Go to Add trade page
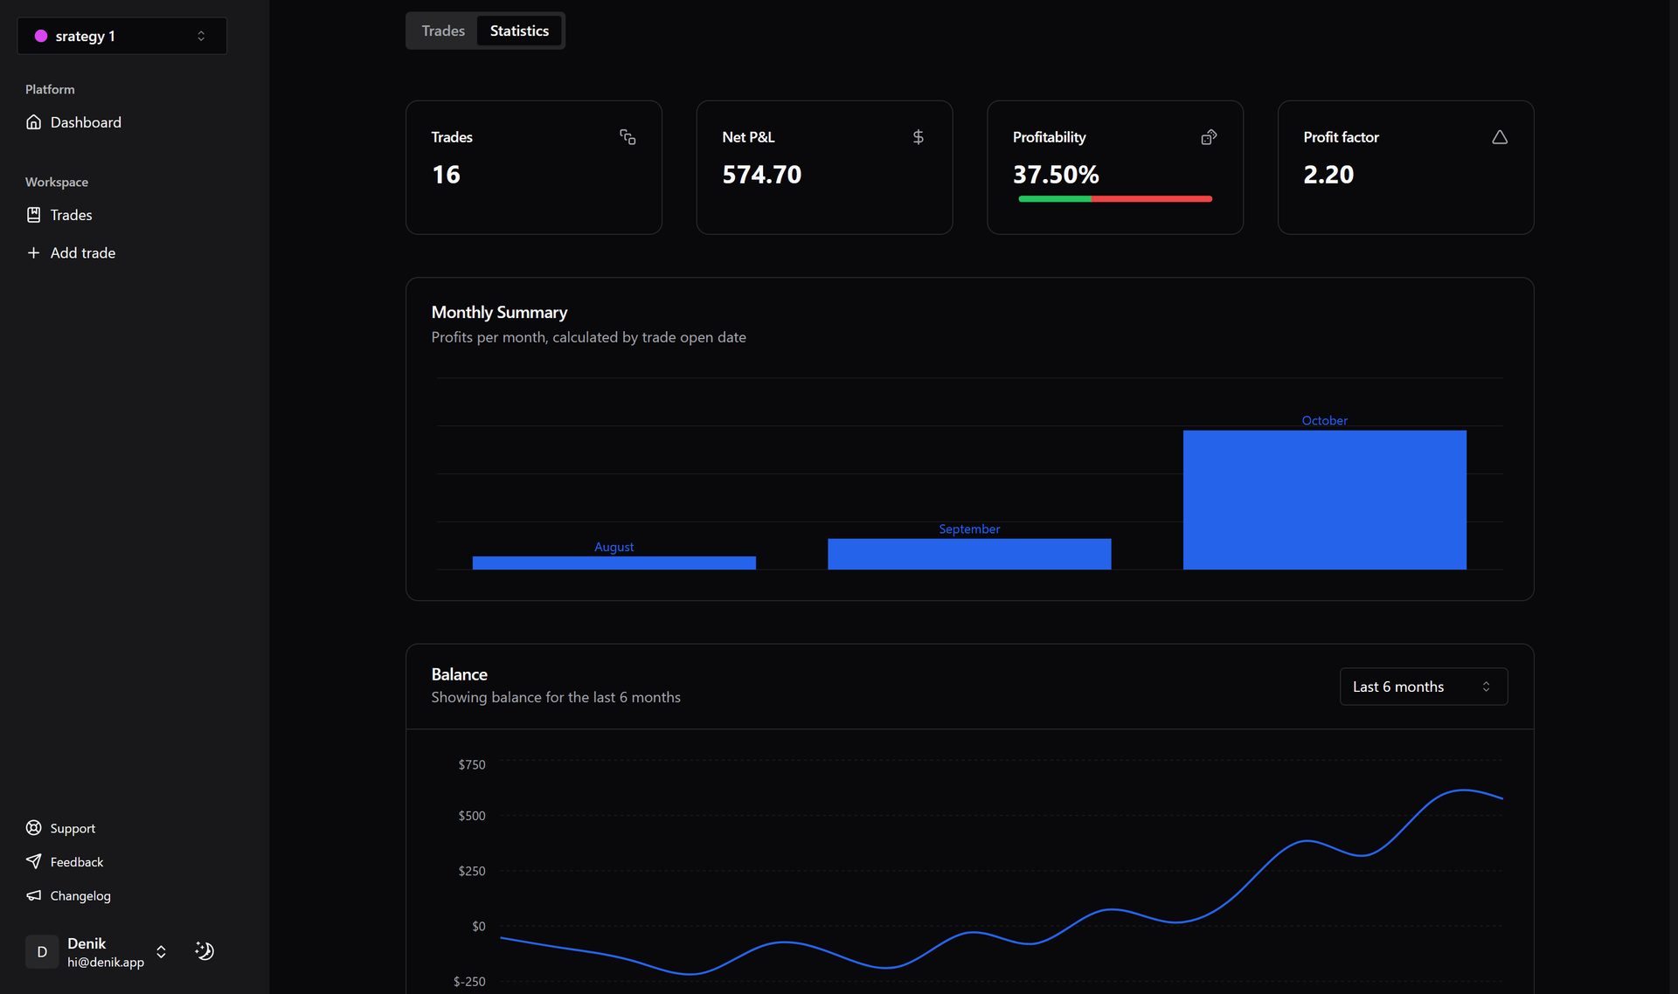Screen dimensions: 1678x994 pos(83,252)
